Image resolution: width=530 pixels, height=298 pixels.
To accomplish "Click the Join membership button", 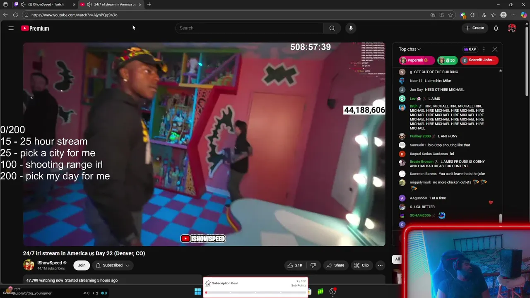I will click(x=82, y=265).
